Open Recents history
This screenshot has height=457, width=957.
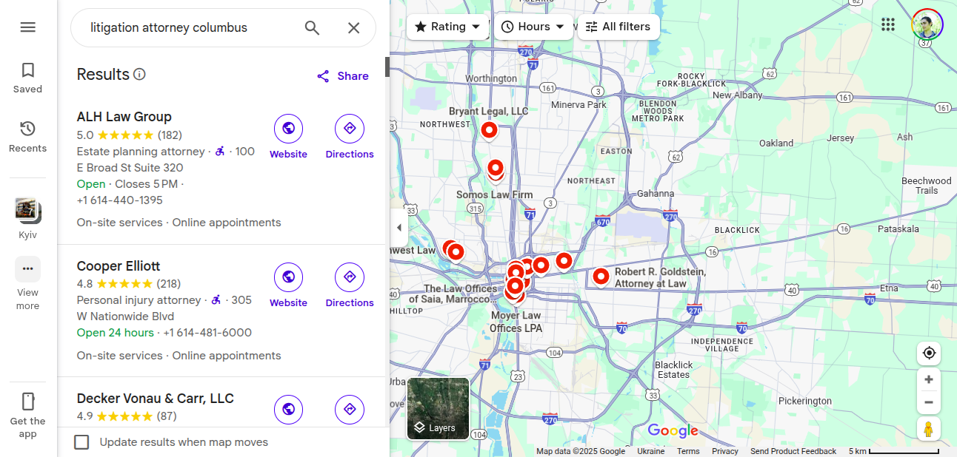coord(27,137)
